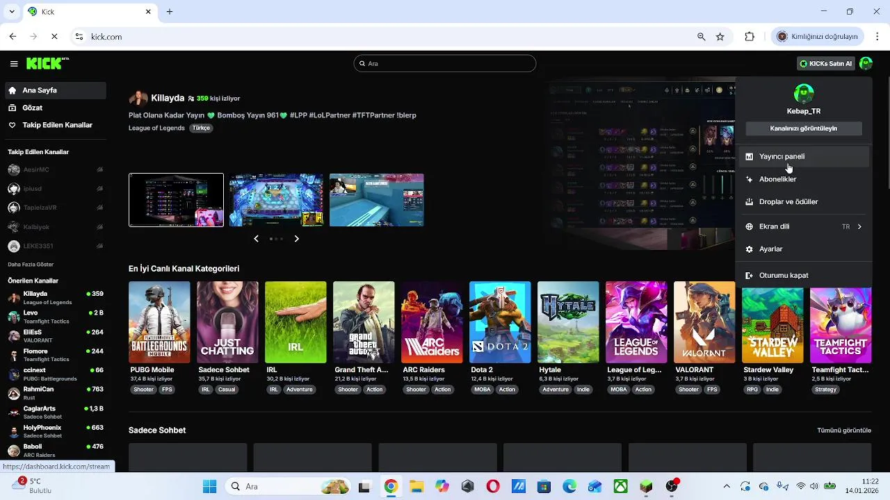This screenshot has height=500, width=890.
Task: Open Chrome from the taskbar
Action: point(391,487)
